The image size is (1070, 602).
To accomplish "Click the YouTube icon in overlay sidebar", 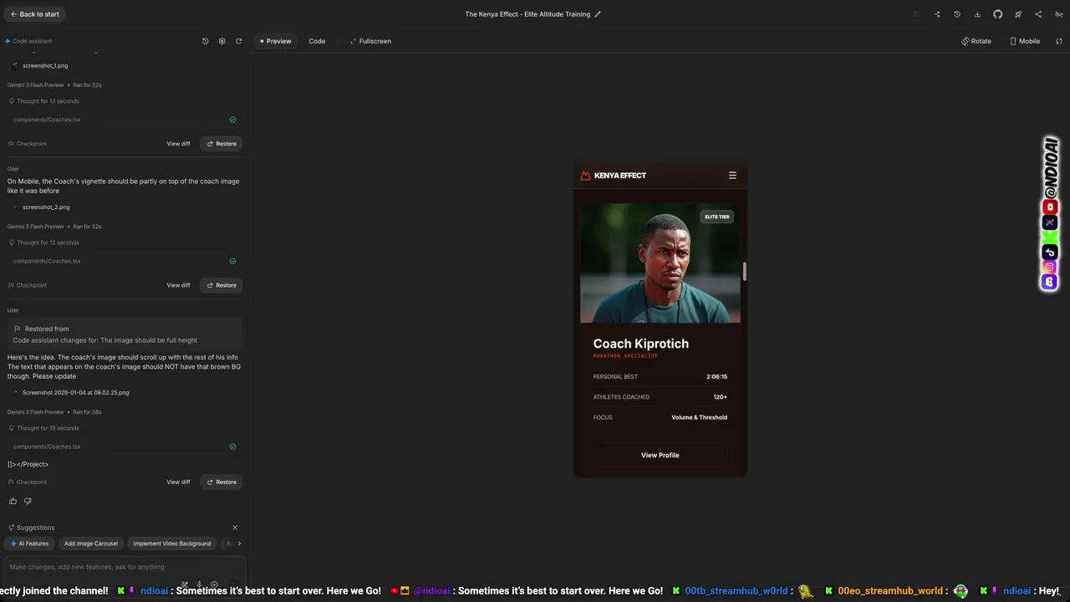I will (1050, 207).
